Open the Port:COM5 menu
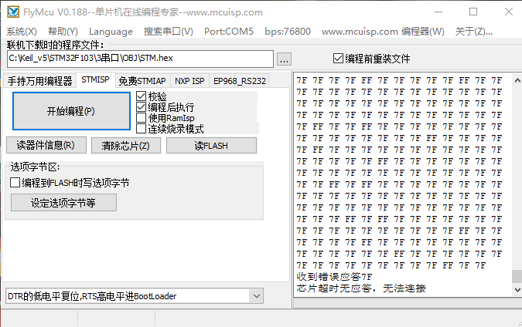 [x=229, y=32]
